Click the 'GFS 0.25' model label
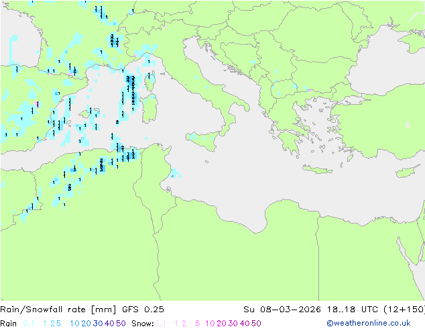Viewport: 425px width, 329px height. point(143,310)
